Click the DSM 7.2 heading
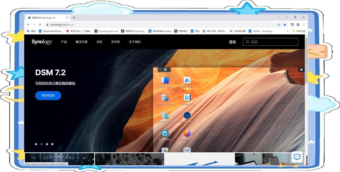 [50, 73]
